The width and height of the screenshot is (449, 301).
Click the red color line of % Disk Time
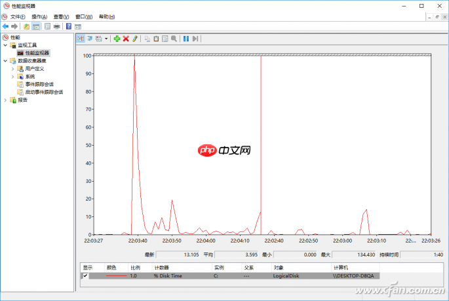click(x=116, y=276)
